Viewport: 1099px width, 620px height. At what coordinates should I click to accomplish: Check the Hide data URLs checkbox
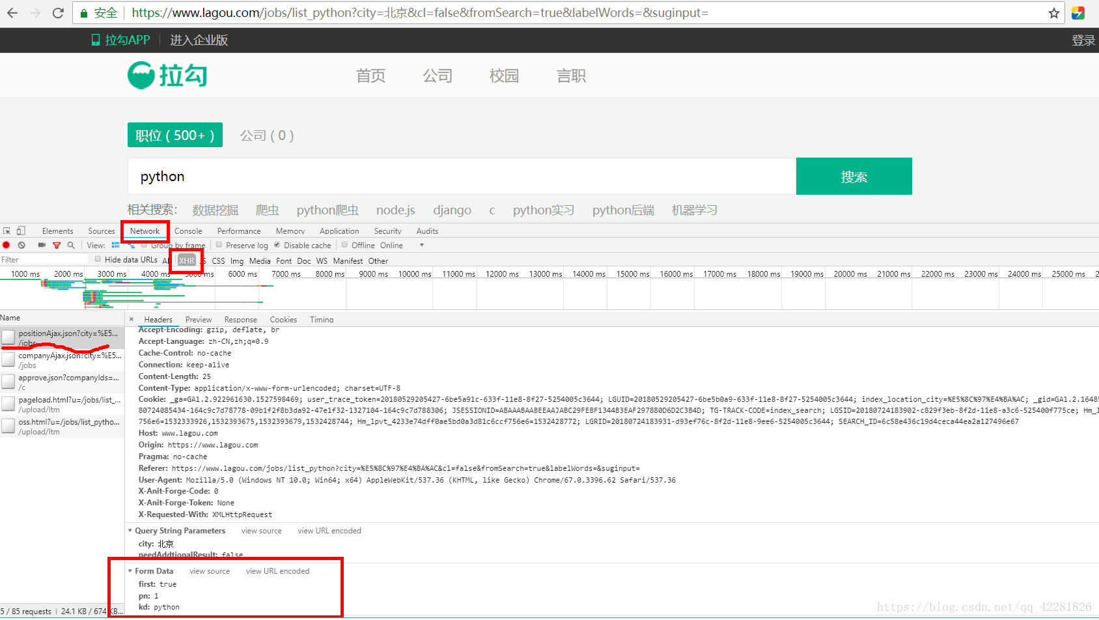point(98,259)
